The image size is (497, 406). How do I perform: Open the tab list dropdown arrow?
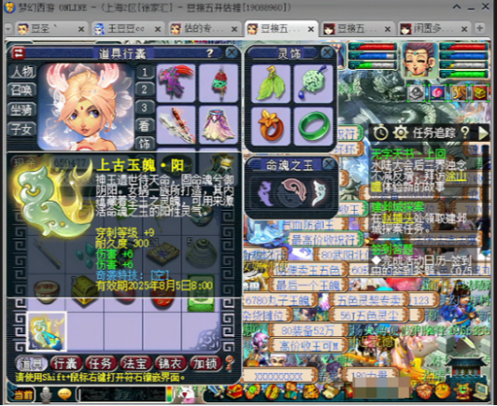[8, 29]
